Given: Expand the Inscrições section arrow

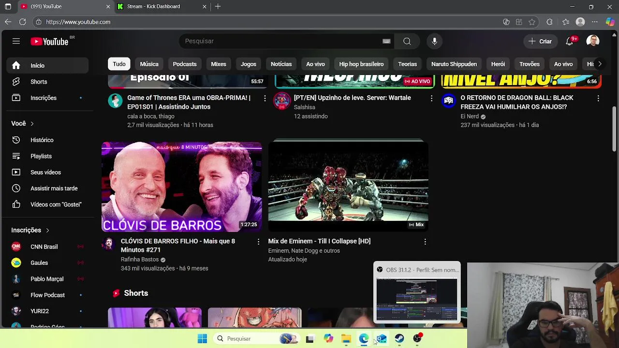Looking at the screenshot, I should [x=47, y=231].
